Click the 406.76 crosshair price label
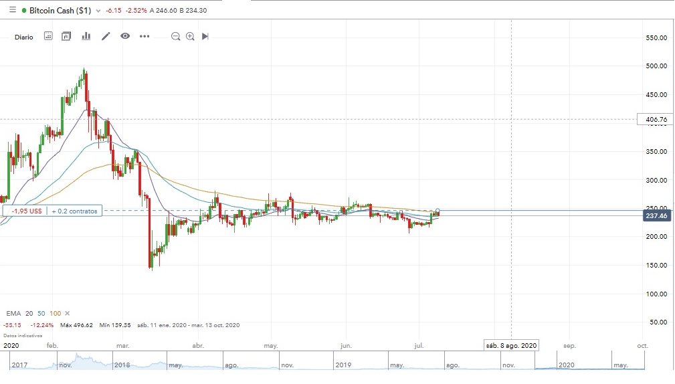Viewport: 675px width, 384px height. pos(656,119)
